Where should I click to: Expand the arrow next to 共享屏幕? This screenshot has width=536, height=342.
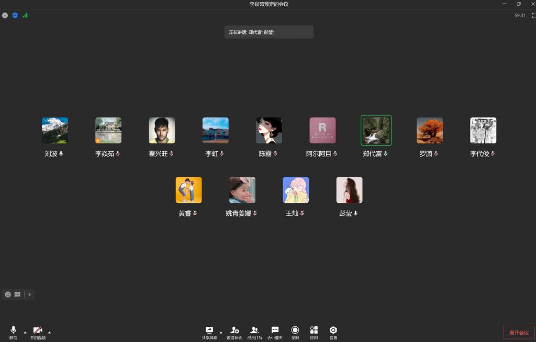pyautogui.click(x=221, y=332)
